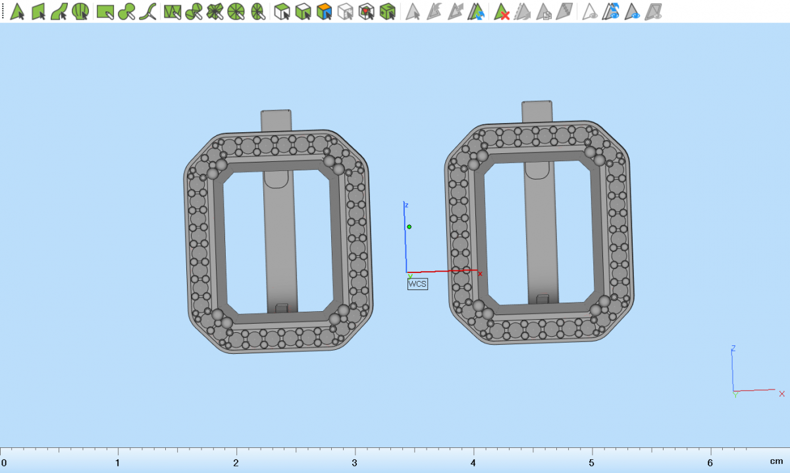Pick the rectangle window marking tool
This screenshot has height=473, width=790.
pyautogui.click(x=105, y=11)
